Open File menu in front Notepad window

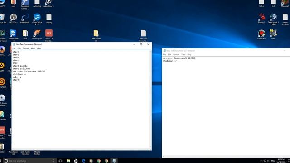click(x=14, y=48)
